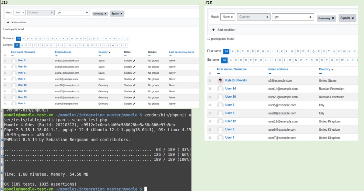Image resolution: width=364 pixels, height=191 pixels.
Task: Tick checkbox for User 11 row
Action: 5,61
